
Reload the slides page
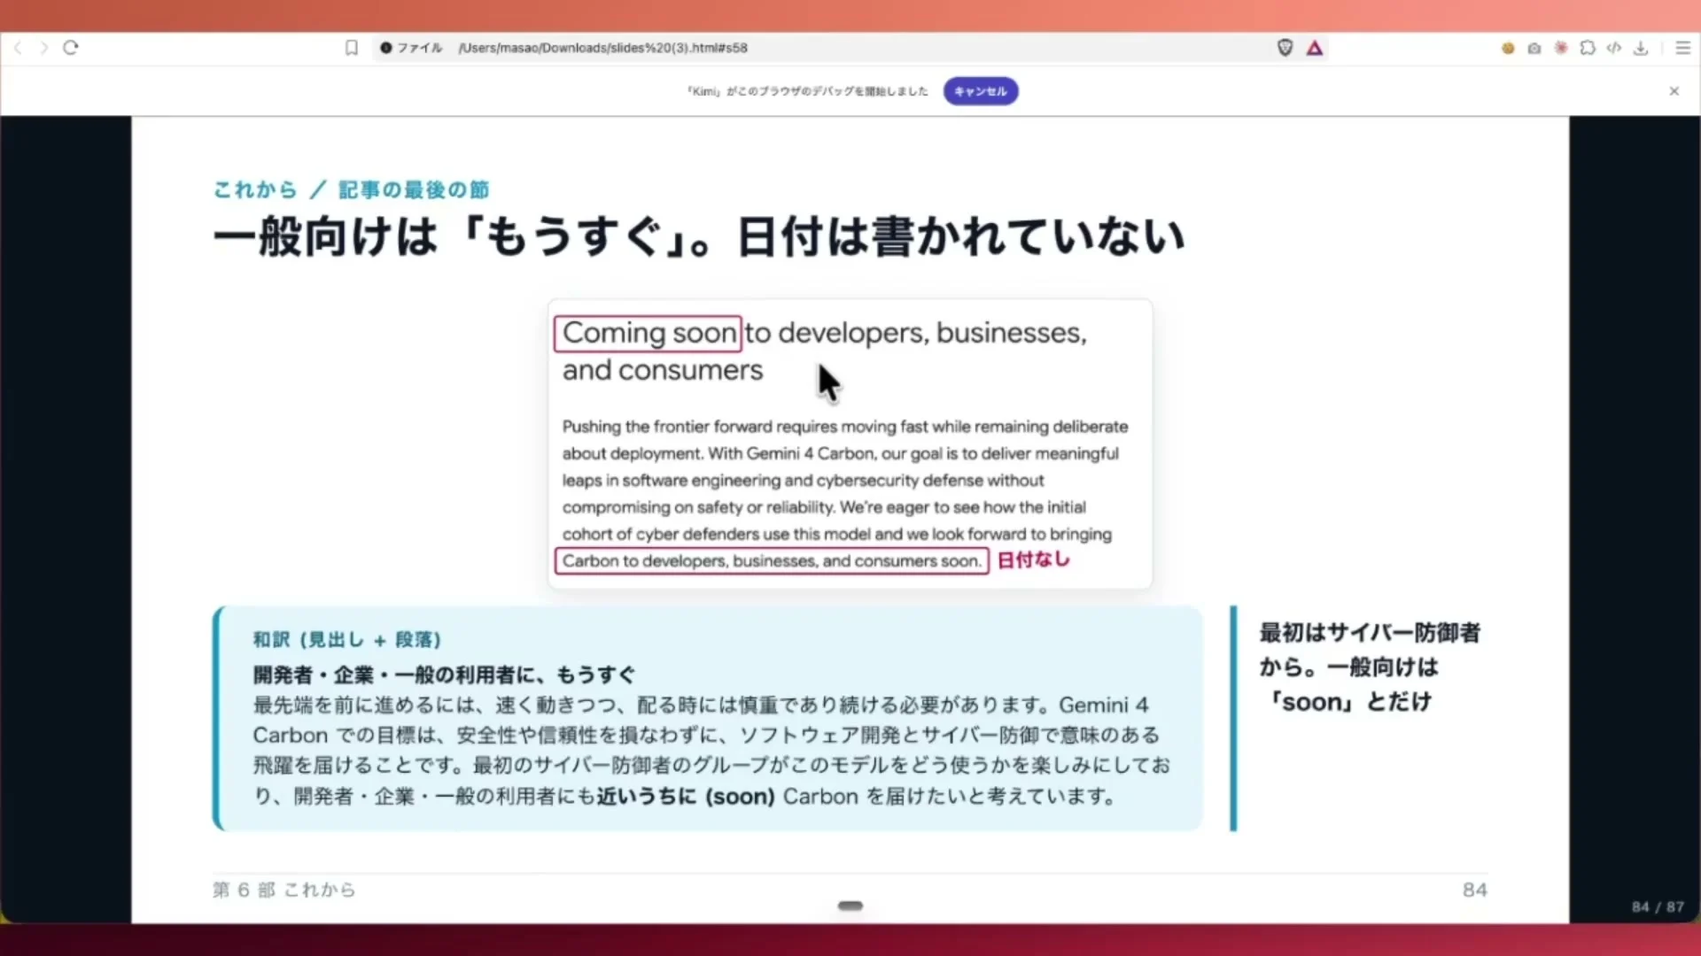click(71, 48)
